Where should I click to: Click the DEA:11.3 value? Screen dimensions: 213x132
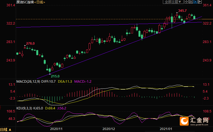65,82
